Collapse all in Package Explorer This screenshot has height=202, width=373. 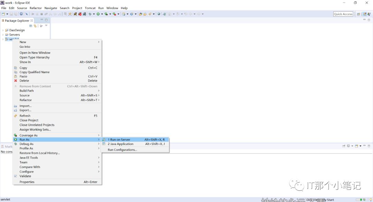click(31, 26)
